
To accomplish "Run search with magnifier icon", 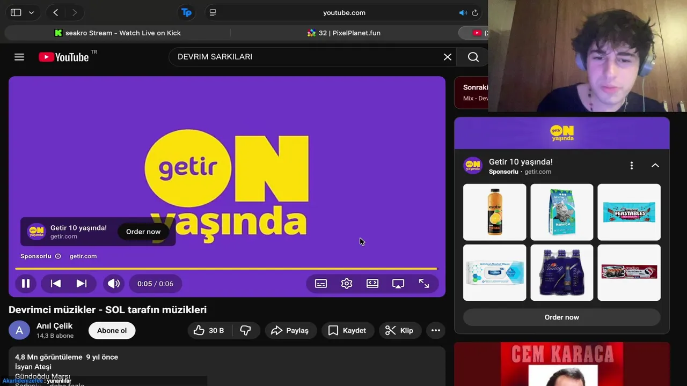I will (x=473, y=57).
